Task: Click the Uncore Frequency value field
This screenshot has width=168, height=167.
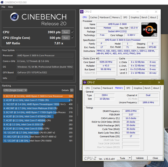Action: (148, 103)
